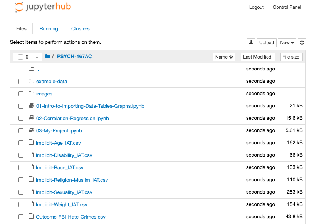
Task: Click the download icon button
Action: coord(251,43)
